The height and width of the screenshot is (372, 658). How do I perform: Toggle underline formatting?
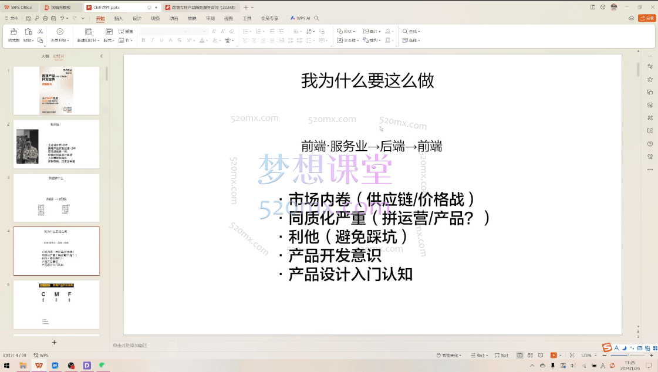tap(161, 40)
